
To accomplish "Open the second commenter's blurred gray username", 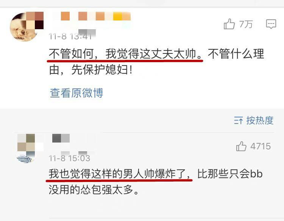I will click(61, 138).
